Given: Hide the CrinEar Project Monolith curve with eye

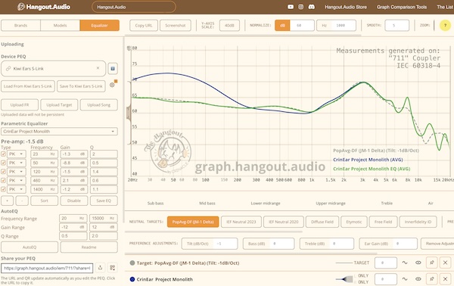Looking at the screenshot, I should [418, 279].
